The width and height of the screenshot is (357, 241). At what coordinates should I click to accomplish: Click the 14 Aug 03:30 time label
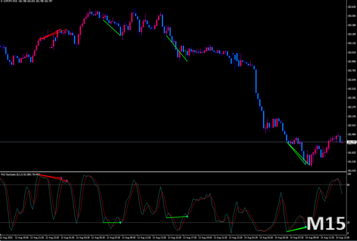pyautogui.click(x=266, y=237)
